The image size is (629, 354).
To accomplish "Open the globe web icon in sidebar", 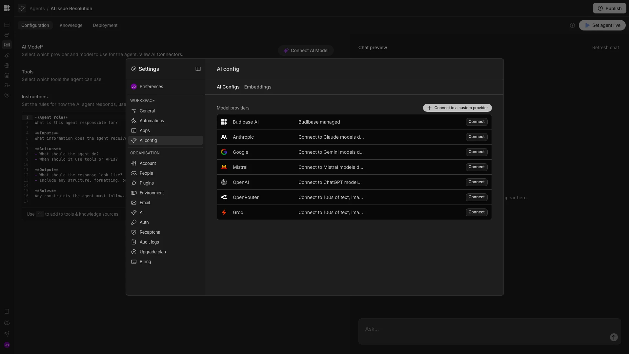I will (x=7, y=66).
